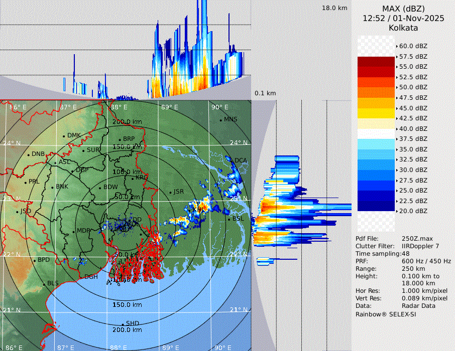
Task: Click the 20.0 dBZ legend label
Action: click(x=413, y=211)
